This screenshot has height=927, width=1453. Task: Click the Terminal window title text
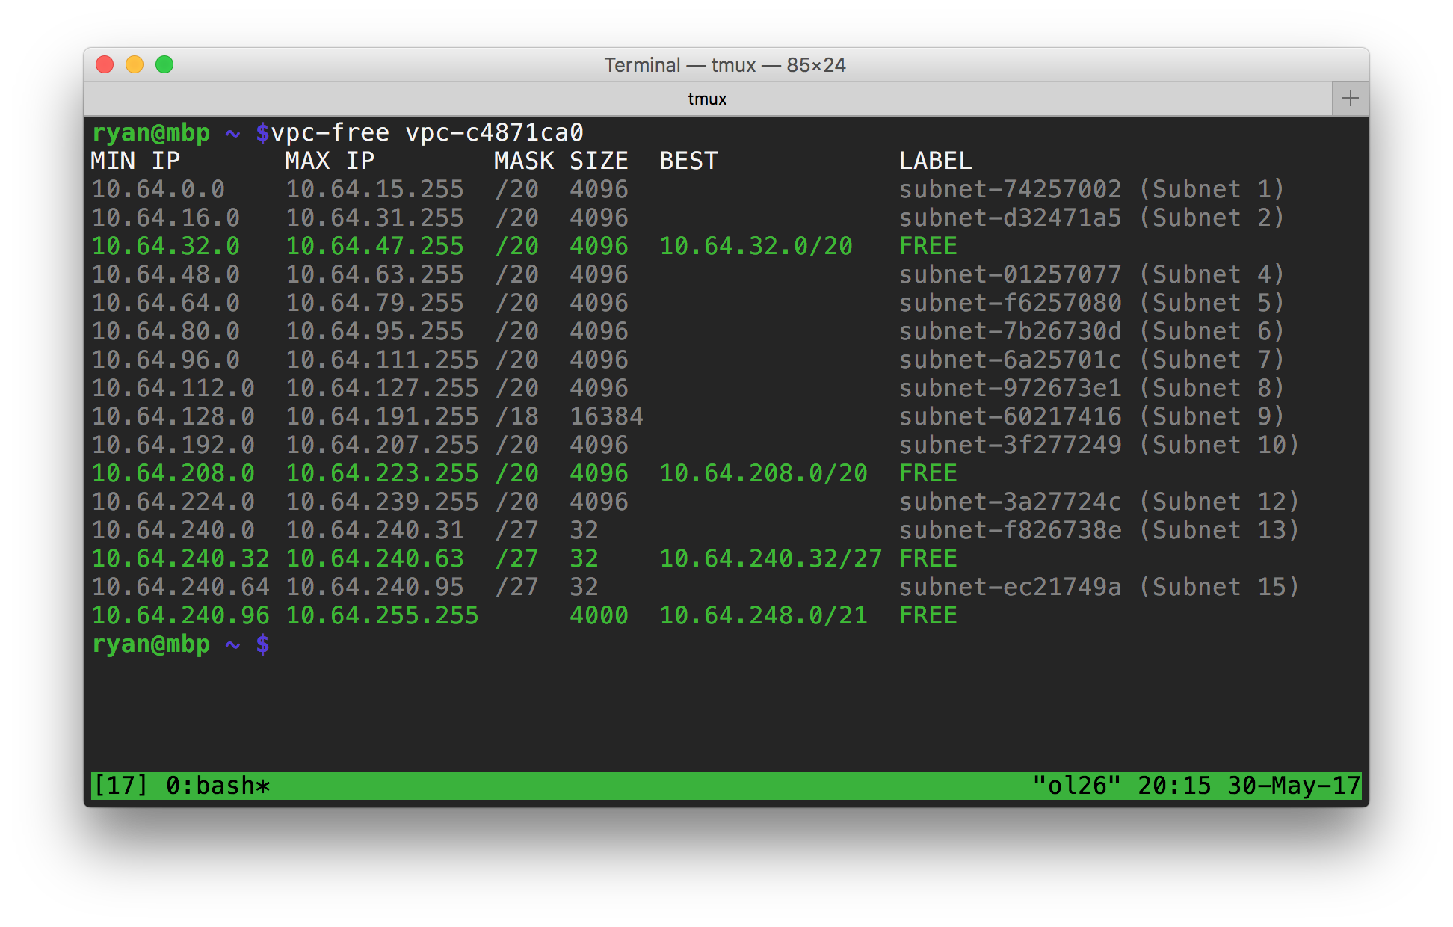724,65
